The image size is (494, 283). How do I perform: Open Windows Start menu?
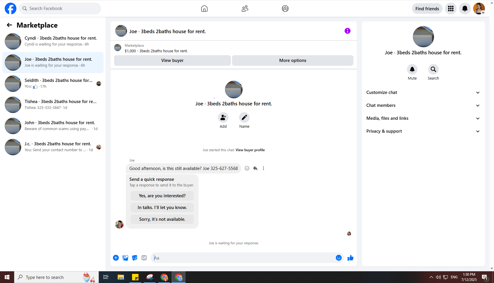point(7,277)
